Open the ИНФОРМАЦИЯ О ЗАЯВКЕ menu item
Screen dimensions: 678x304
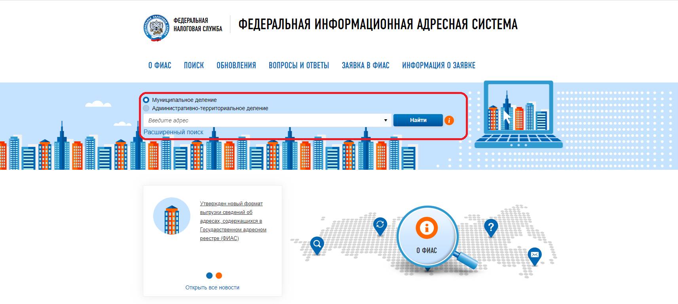pyautogui.click(x=439, y=66)
